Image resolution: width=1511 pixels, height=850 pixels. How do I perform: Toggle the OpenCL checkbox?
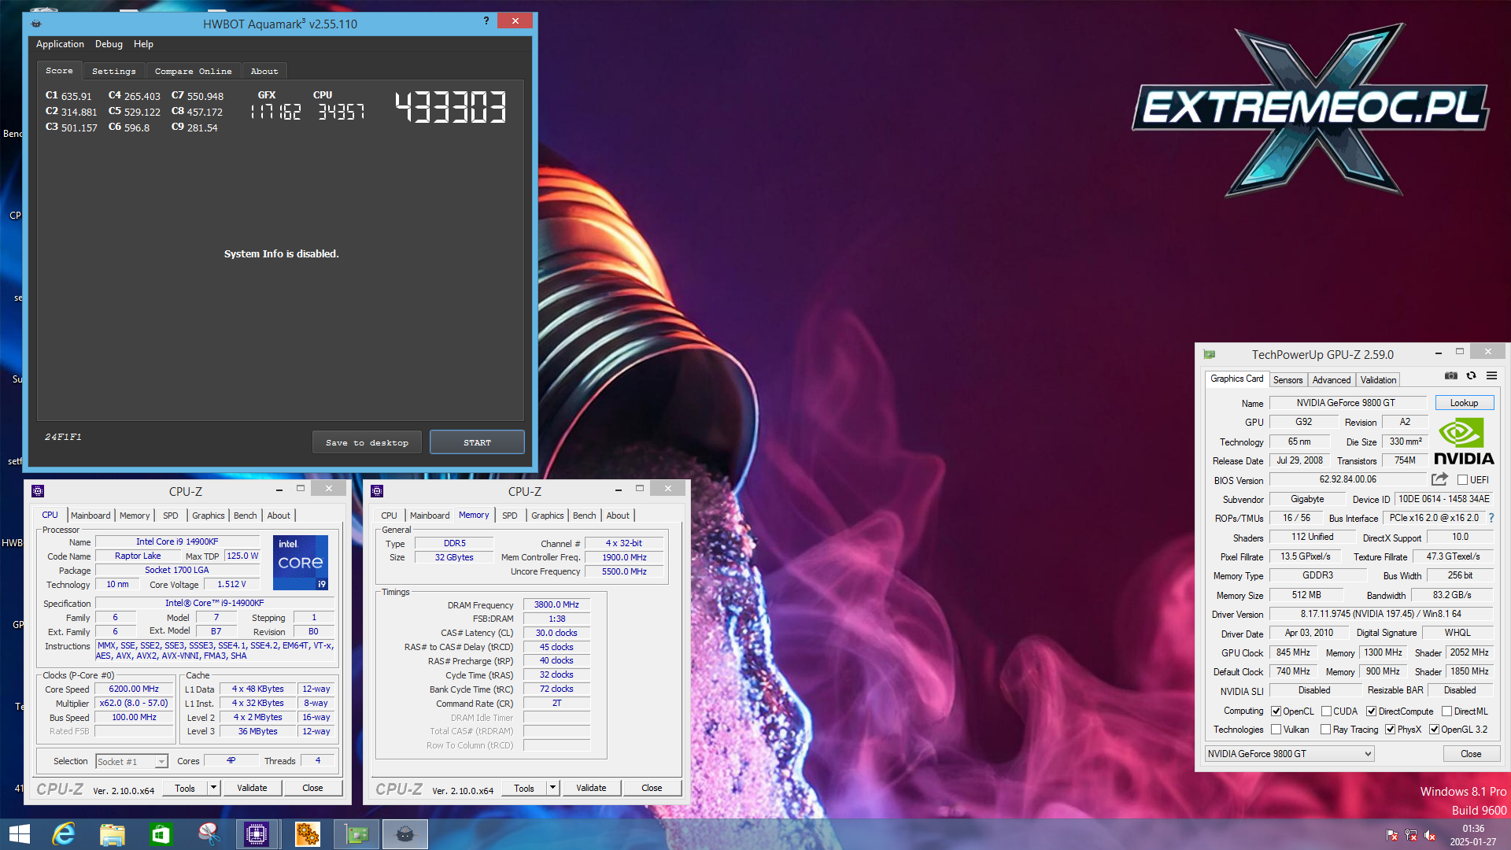tap(1276, 711)
